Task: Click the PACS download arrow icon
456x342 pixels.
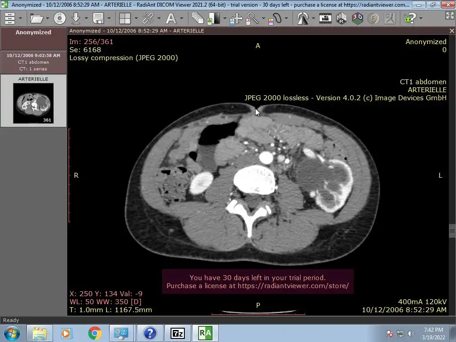Action: pyautogui.click(x=76, y=18)
